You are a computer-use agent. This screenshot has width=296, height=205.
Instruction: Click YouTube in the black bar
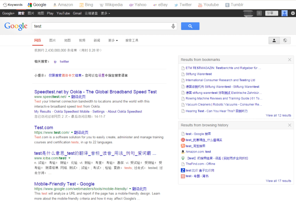point(63,13)
